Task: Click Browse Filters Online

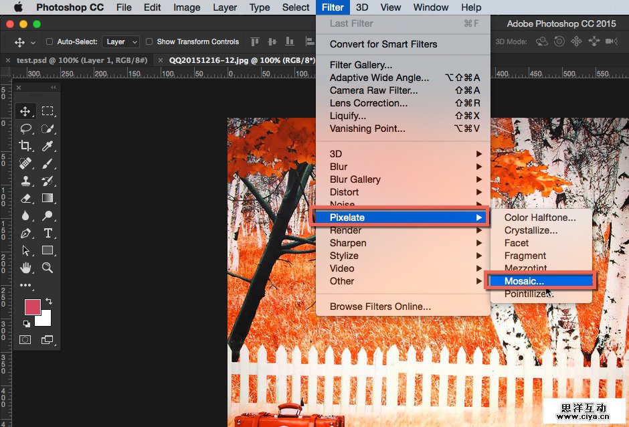Action: pyautogui.click(x=380, y=307)
